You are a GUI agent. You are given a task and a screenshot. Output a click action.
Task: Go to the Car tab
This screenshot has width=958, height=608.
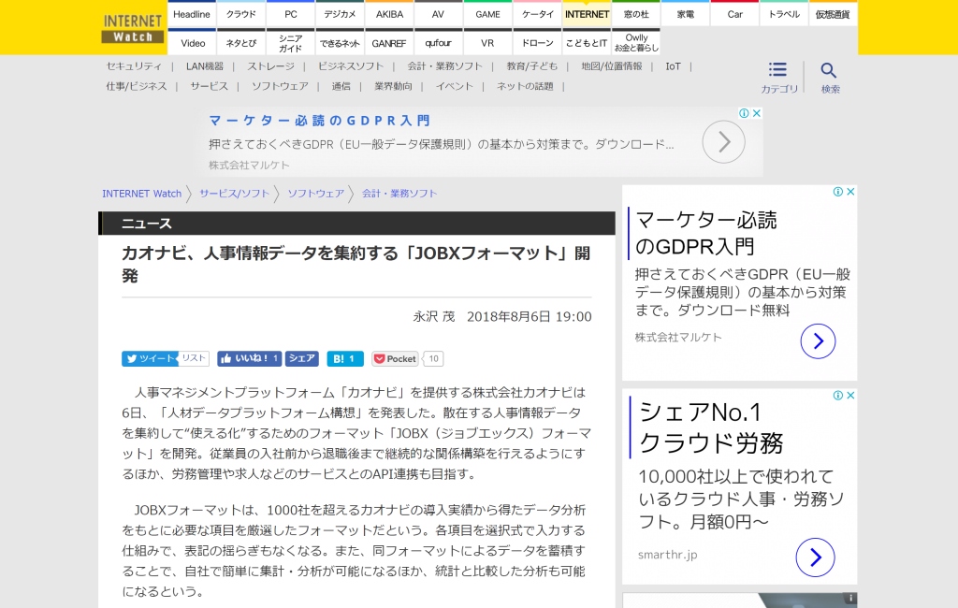tap(735, 14)
